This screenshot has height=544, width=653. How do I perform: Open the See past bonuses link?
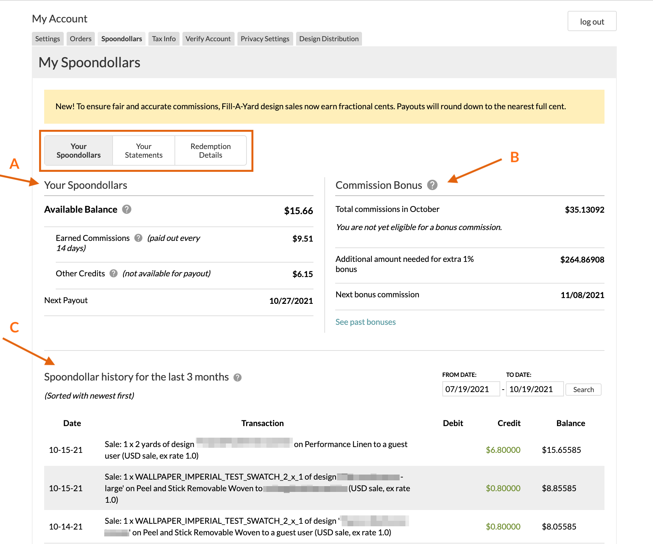(x=366, y=322)
